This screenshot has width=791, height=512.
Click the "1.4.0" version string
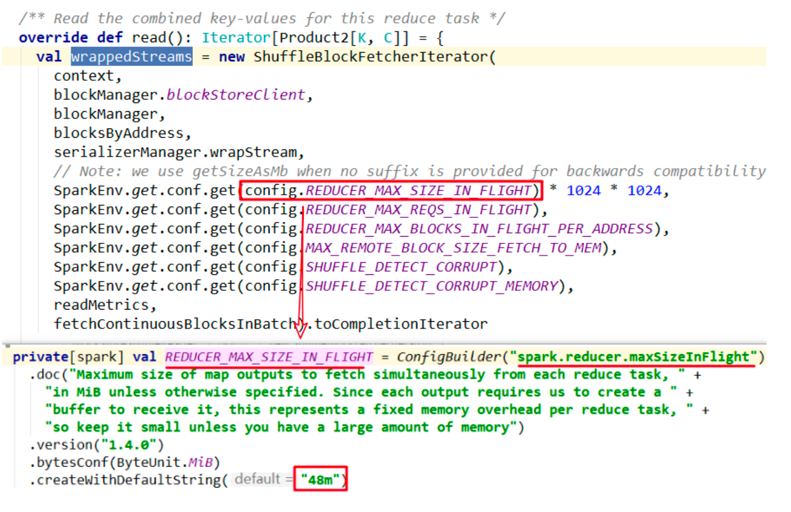129,445
